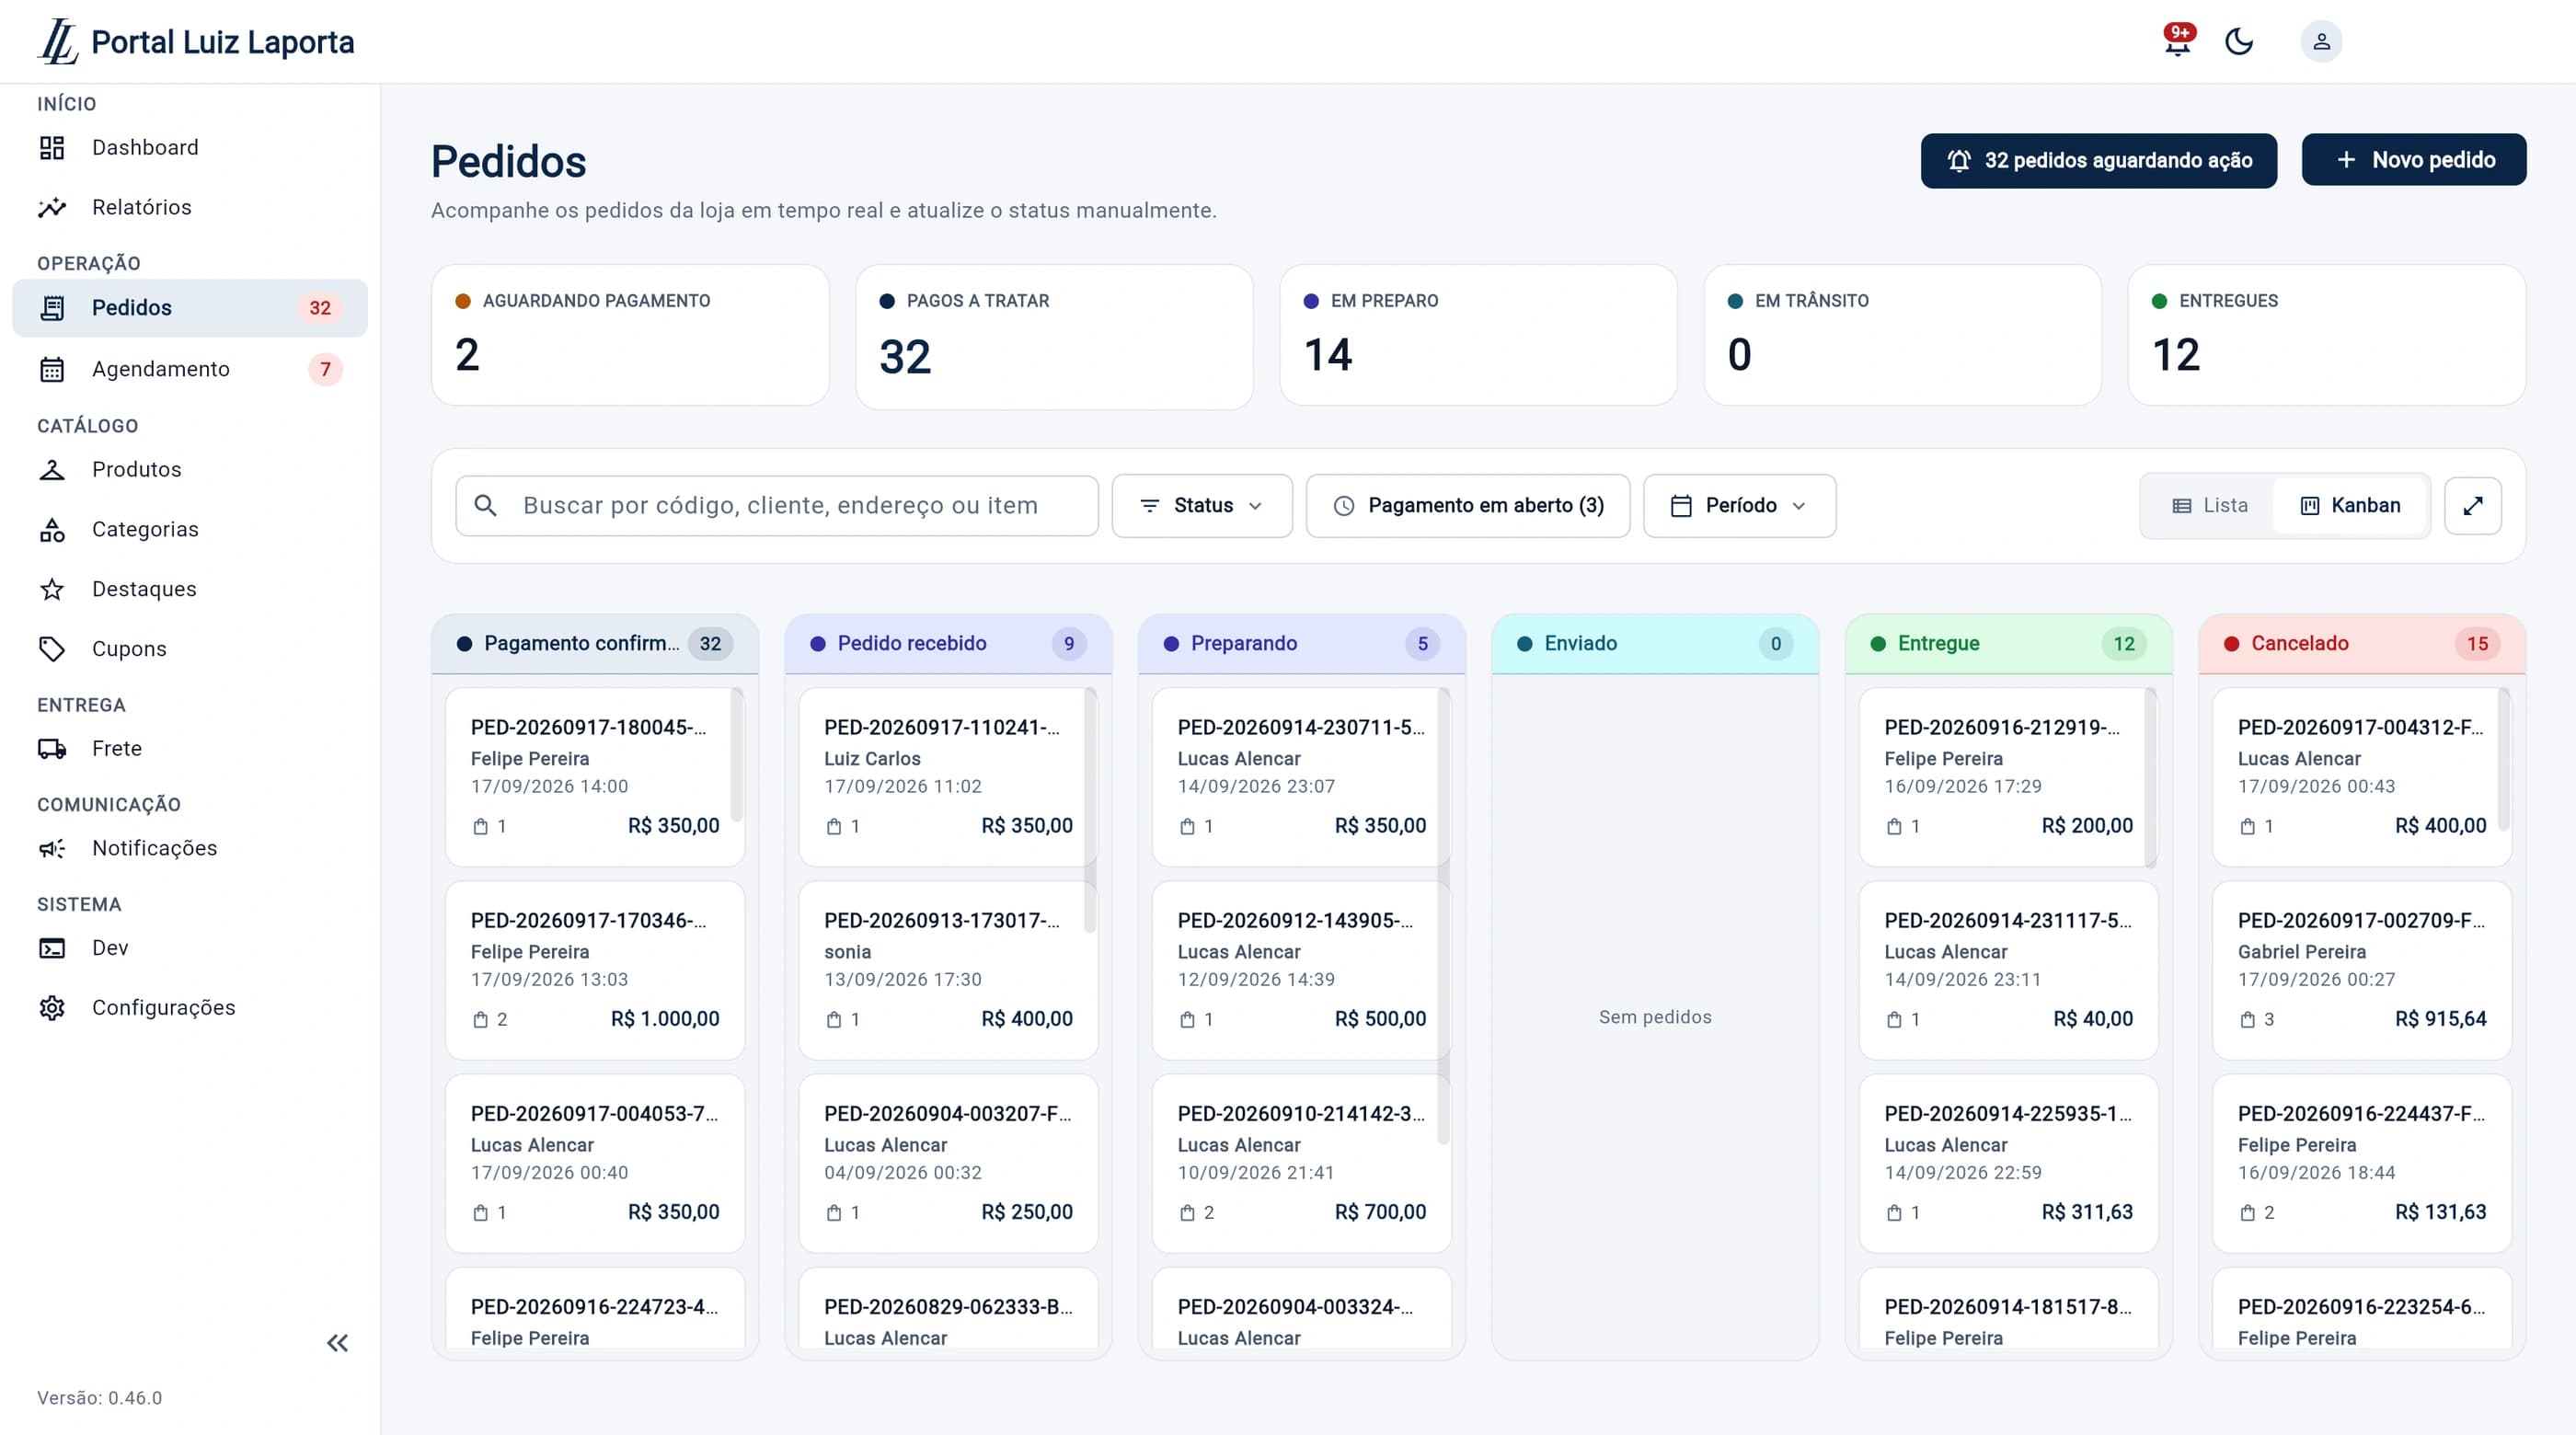This screenshot has width=2576, height=1435.
Task: Switch to Kanban view
Action: pos(2350,506)
